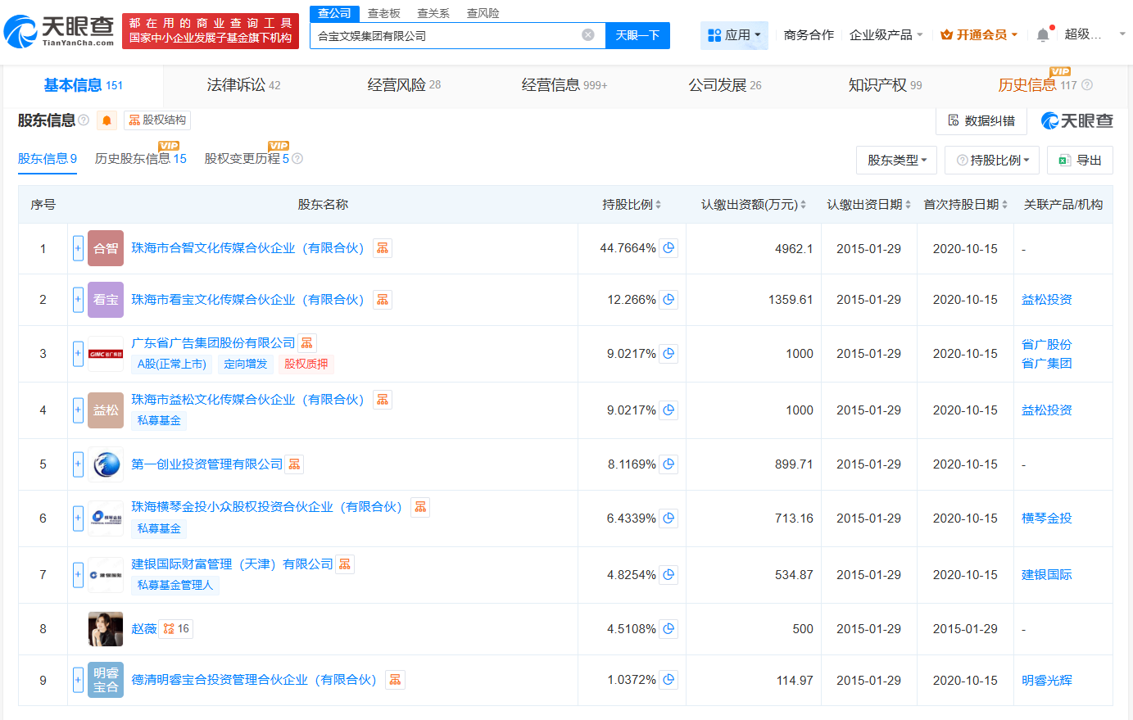The height and width of the screenshot is (720, 1133).
Task: Click the bell icon beside 股东信息 heading
Action: (105, 120)
